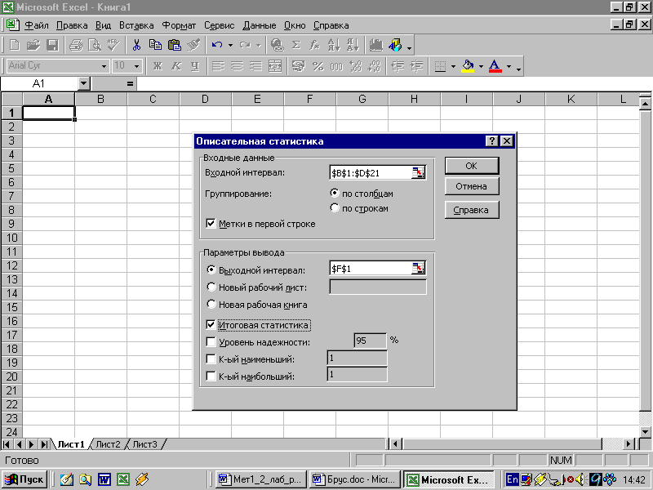The width and height of the screenshot is (653, 490).
Task: Open the Формат menu
Action: (179, 25)
